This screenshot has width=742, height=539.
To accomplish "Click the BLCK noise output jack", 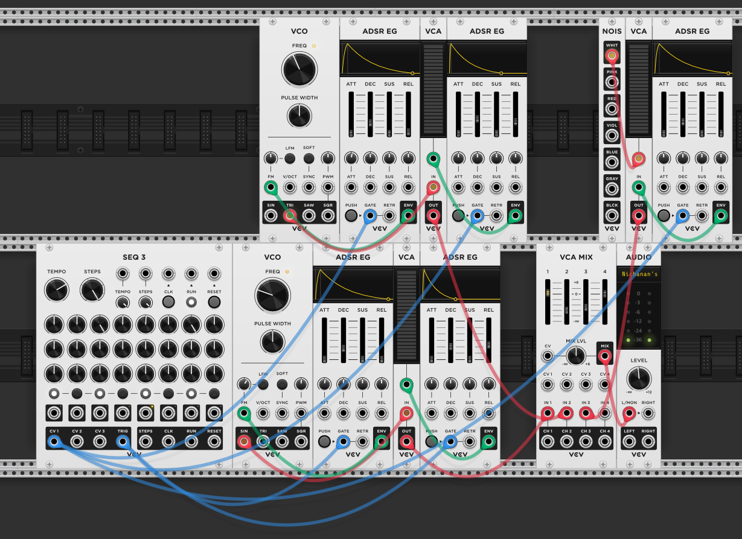I will click(x=612, y=216).
